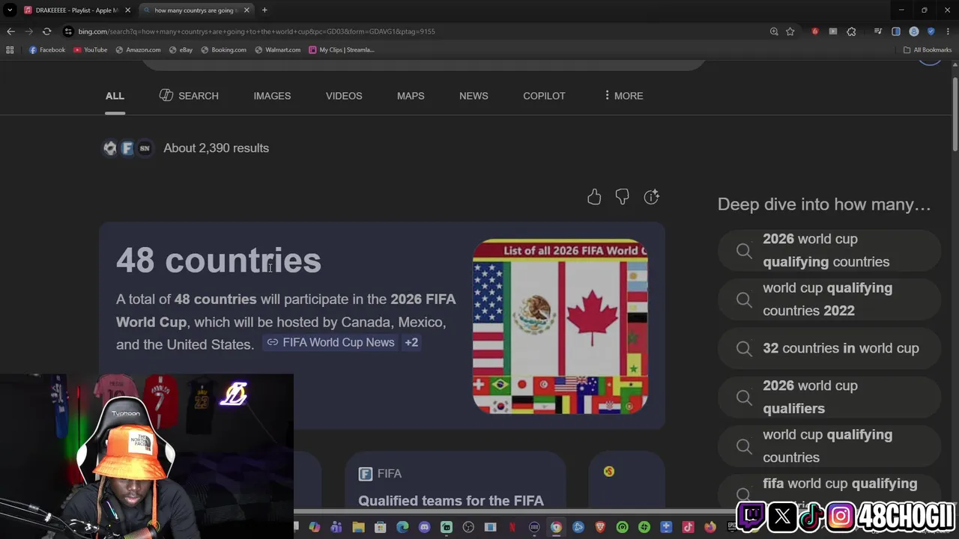Image resolution: width=959 pixels, height=539 pixels.
Task: Expand the MORE search options menu
Action: click(623, 96)
